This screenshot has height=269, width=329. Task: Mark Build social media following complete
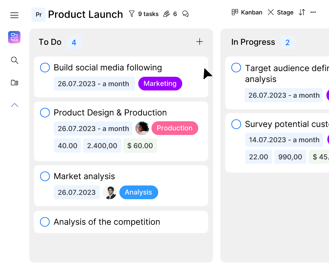(45, 68)
